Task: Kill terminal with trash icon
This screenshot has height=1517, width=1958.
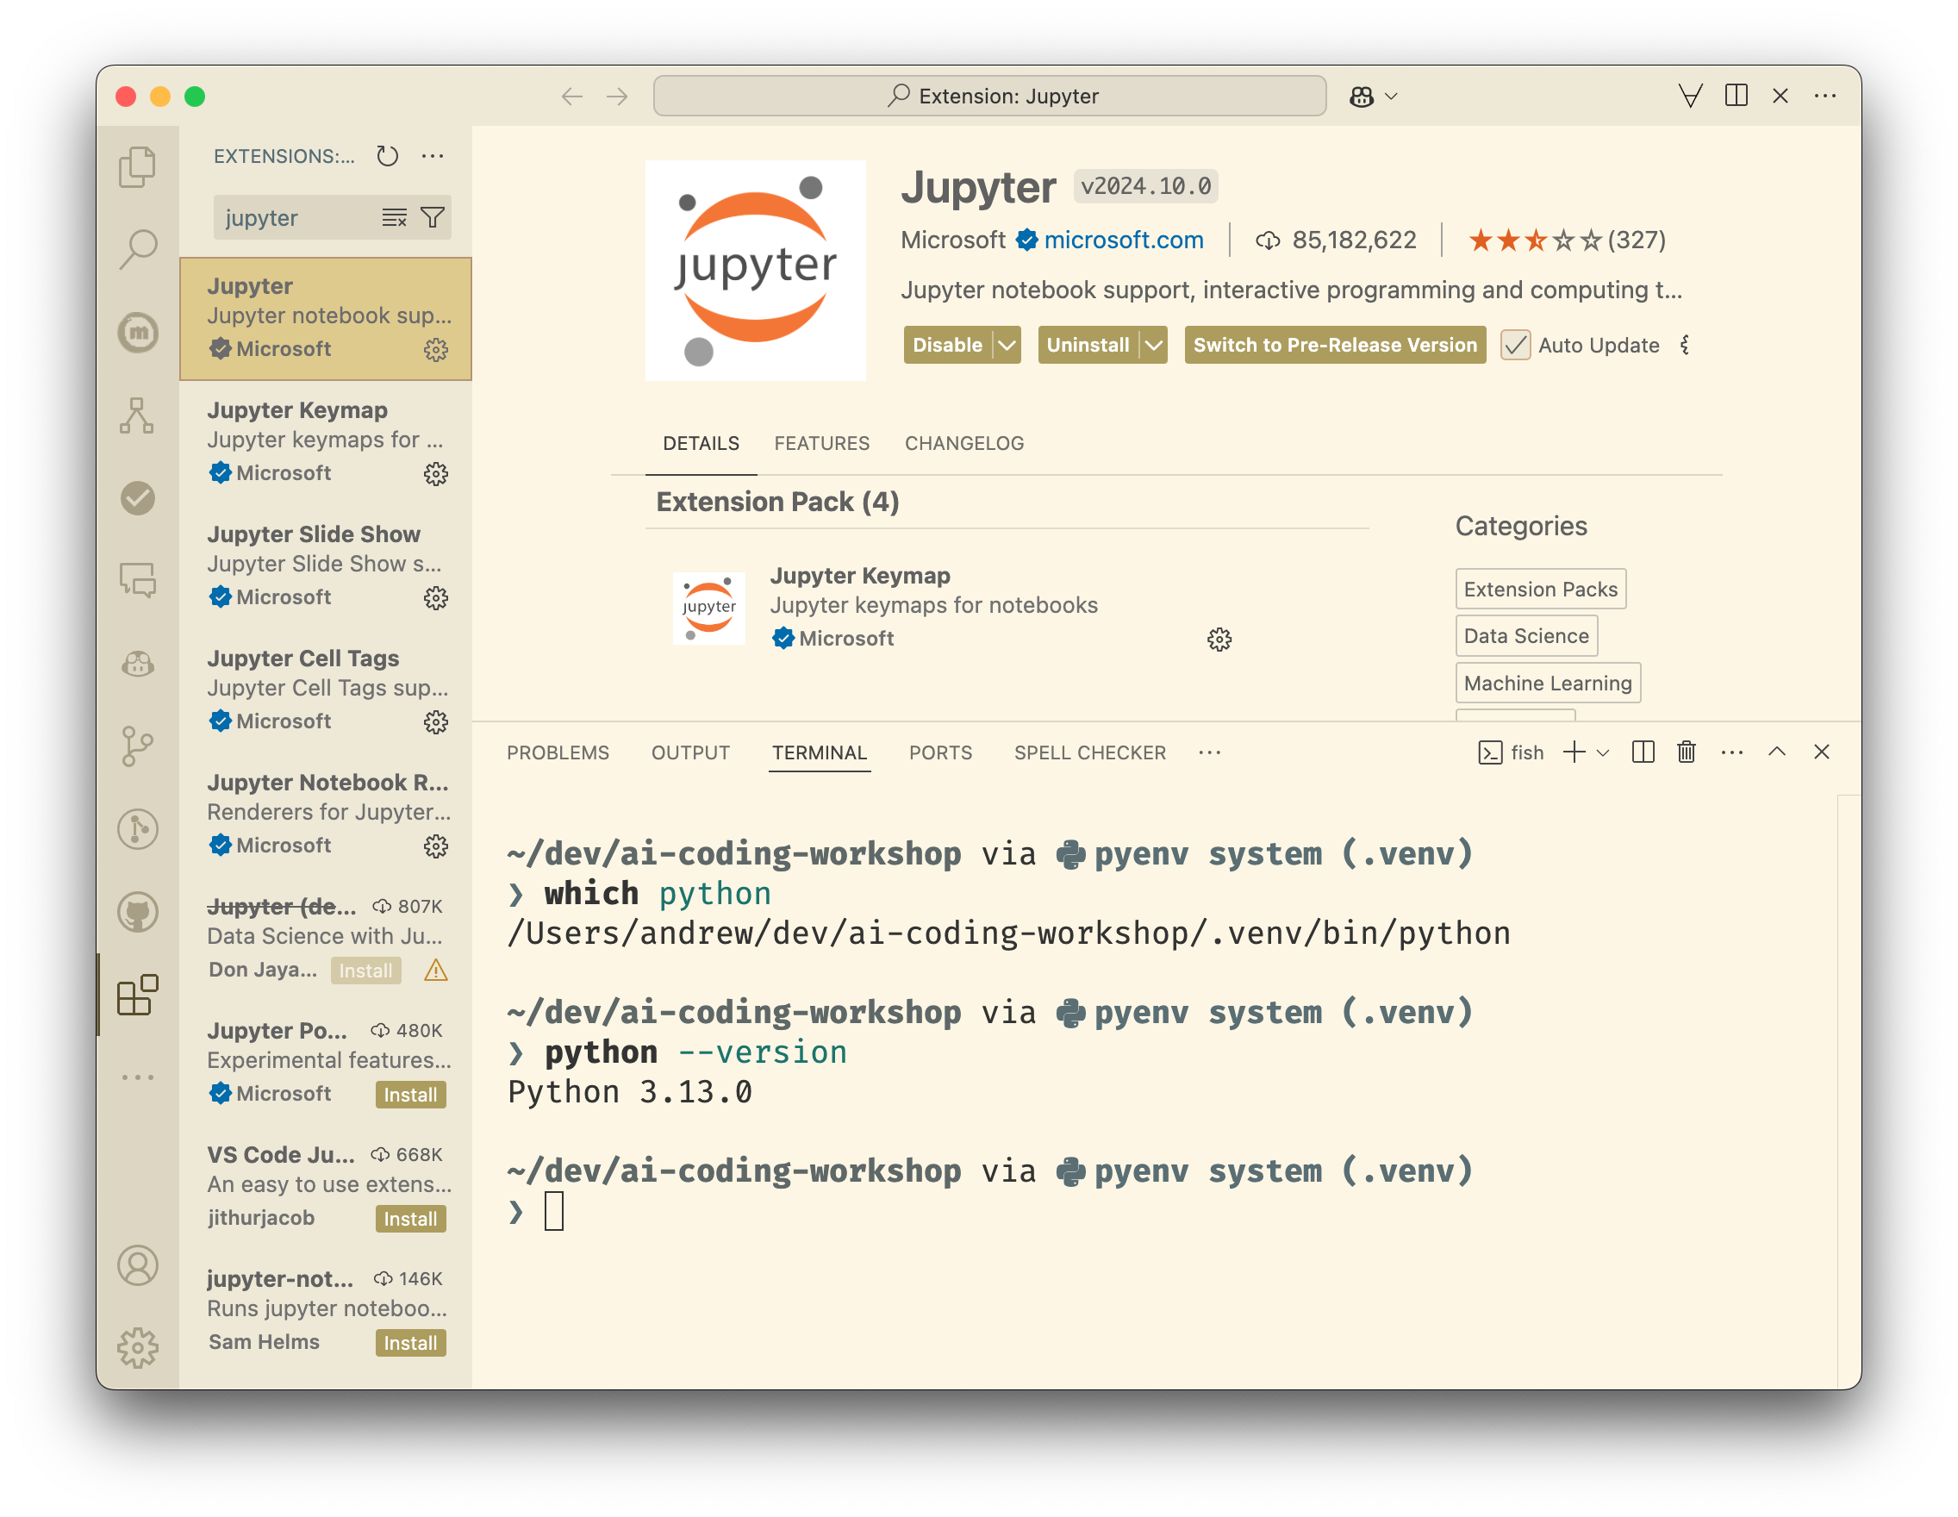Action: (x=1687, y=752)
